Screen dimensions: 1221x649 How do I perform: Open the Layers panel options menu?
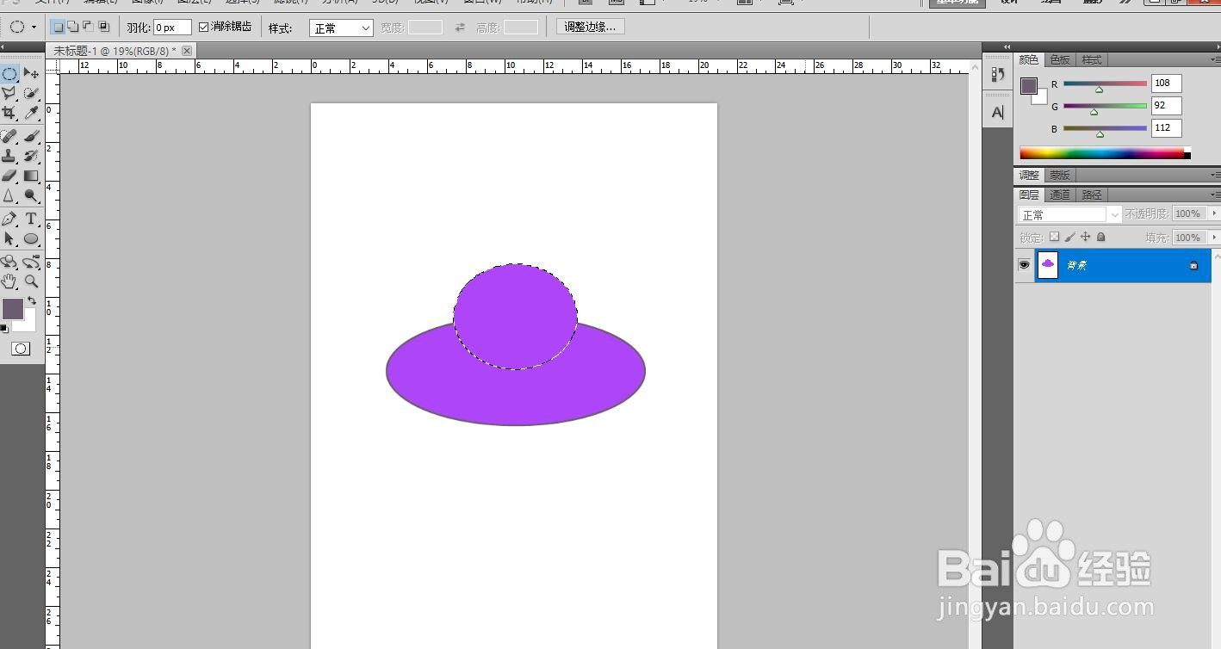pos(1215,195)
